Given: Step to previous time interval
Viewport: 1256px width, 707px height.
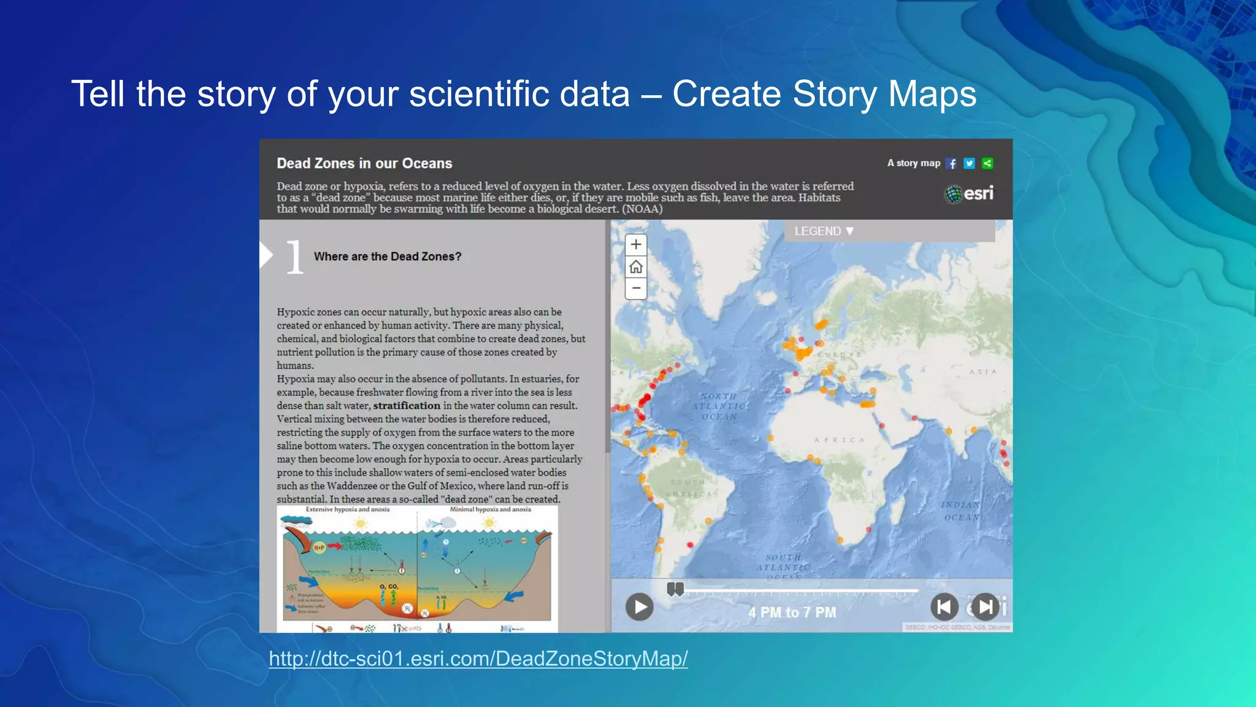Looking at the screenshot, I should [944, 607].
